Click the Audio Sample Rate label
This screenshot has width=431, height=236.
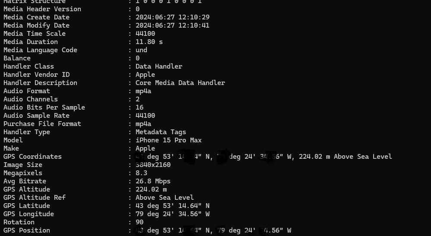tap(36, 116)
